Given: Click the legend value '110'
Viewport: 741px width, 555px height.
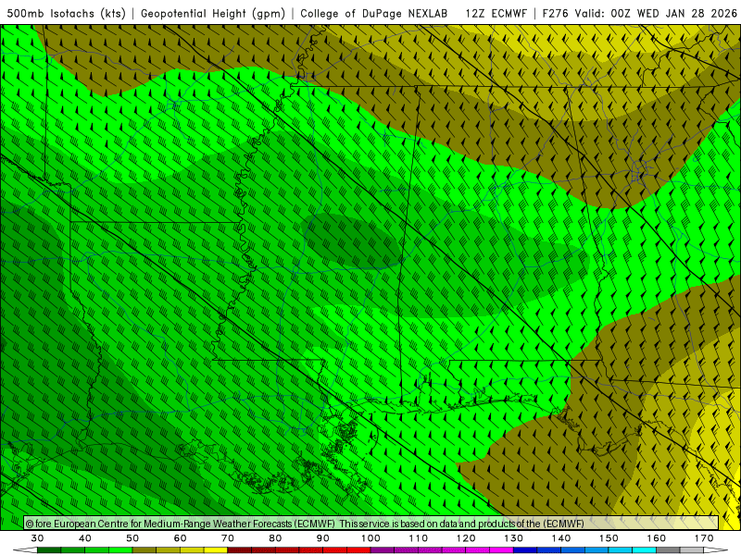Looking at the screenshot, I should pos(419,538).
